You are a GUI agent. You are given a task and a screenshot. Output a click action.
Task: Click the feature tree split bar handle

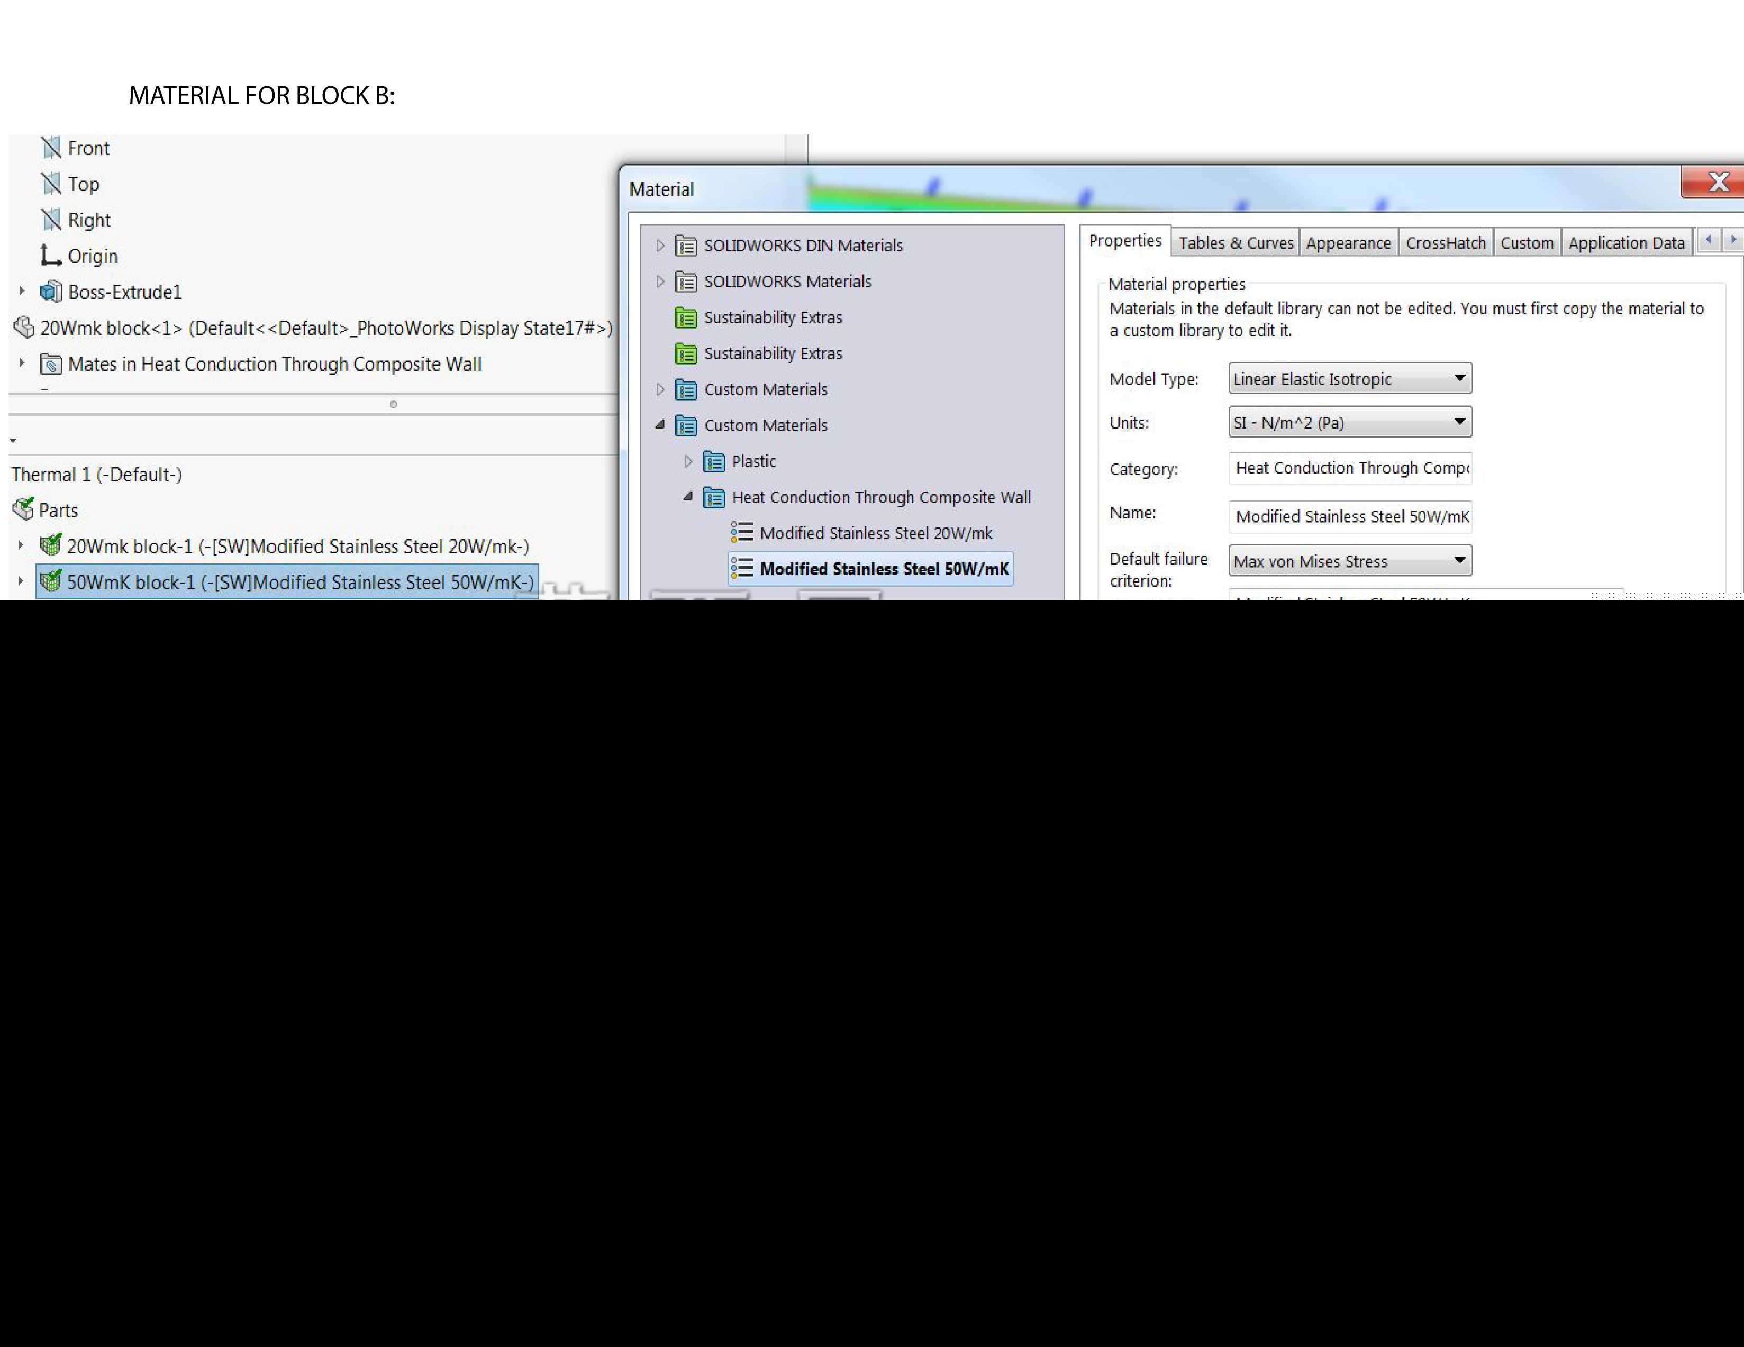393,404
